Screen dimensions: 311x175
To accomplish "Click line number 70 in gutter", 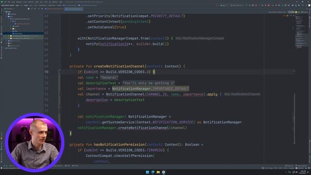I will [x=46, y=72].
